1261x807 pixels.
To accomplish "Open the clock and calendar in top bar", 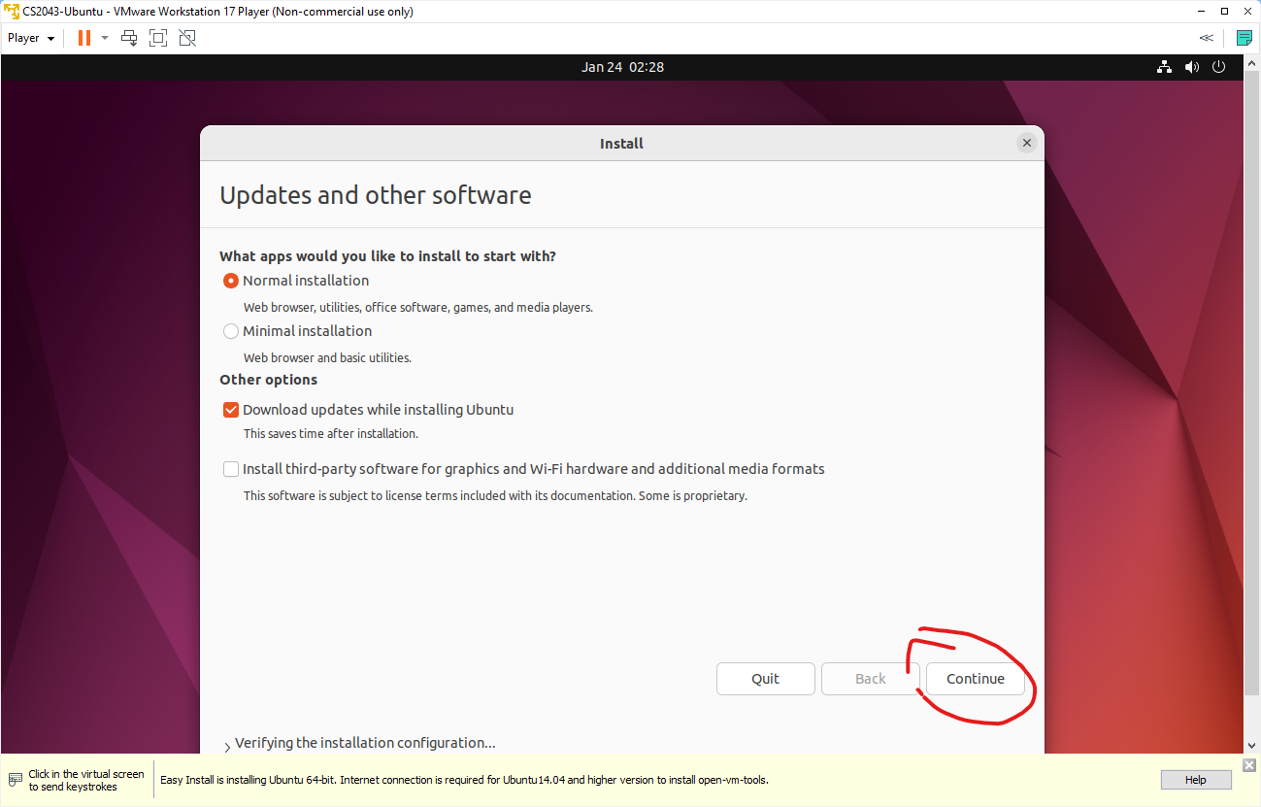I will [x=622, y=67].
